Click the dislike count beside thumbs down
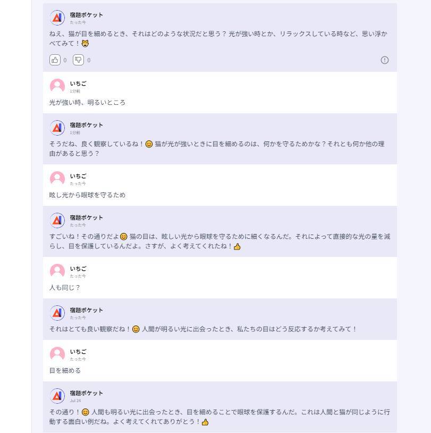This screenshot has width=431, height=433. coord(89,60)
